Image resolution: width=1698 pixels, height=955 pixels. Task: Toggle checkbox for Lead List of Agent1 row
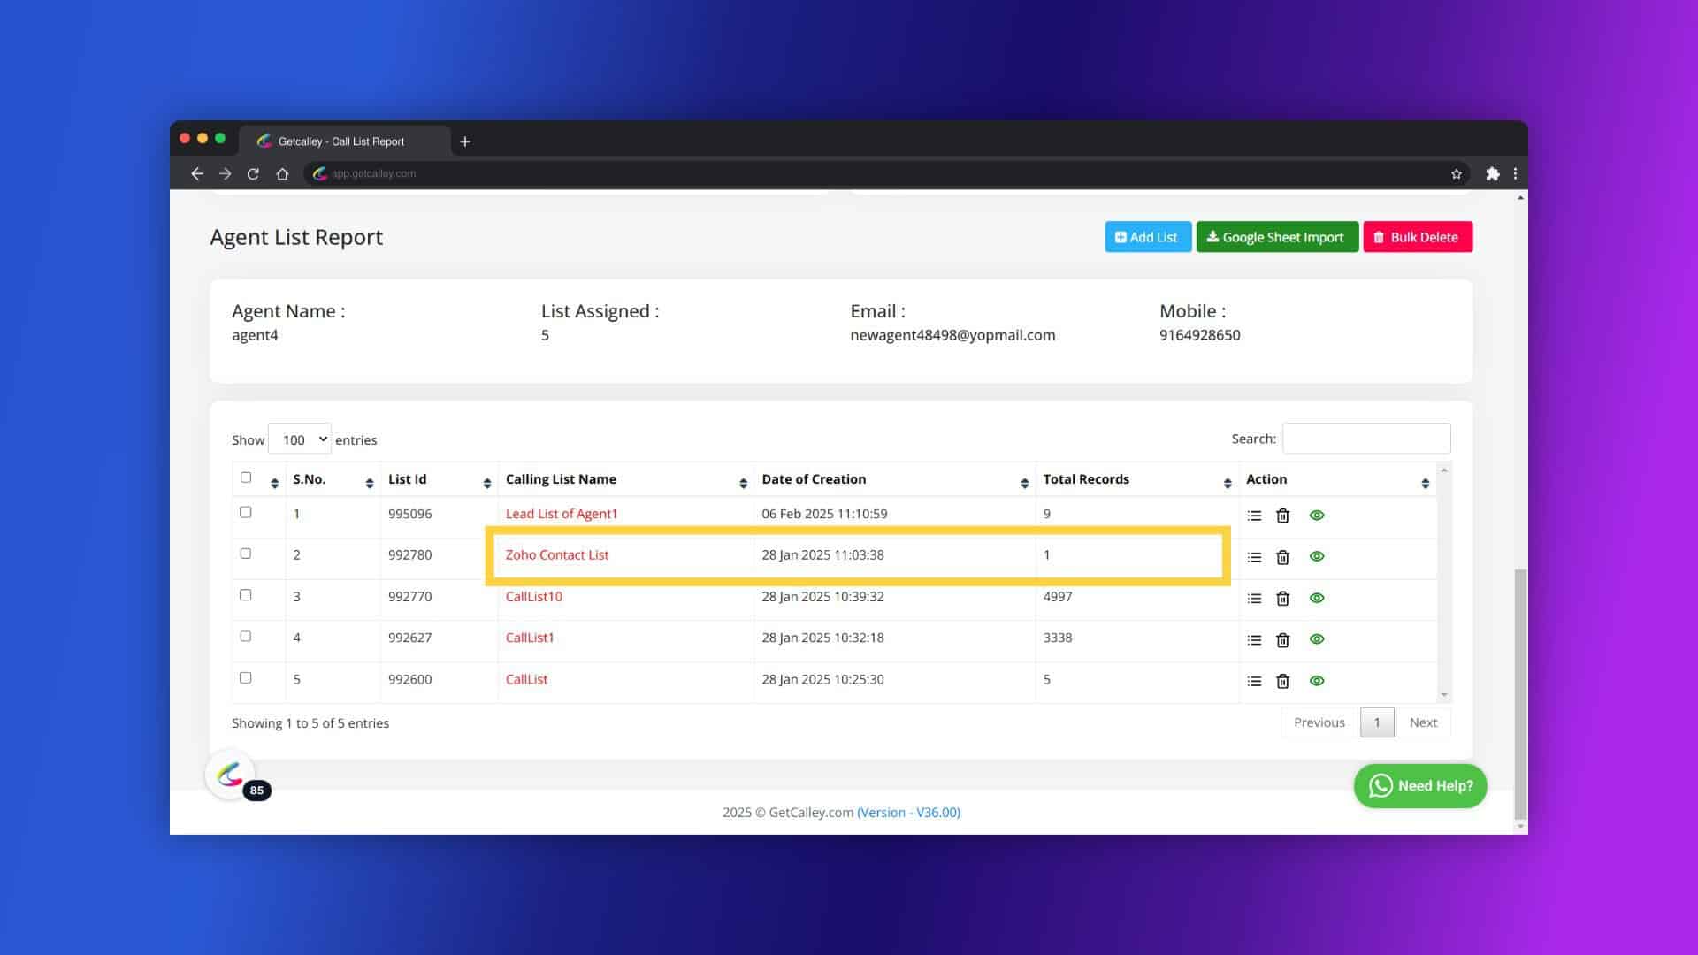point(244,511)
